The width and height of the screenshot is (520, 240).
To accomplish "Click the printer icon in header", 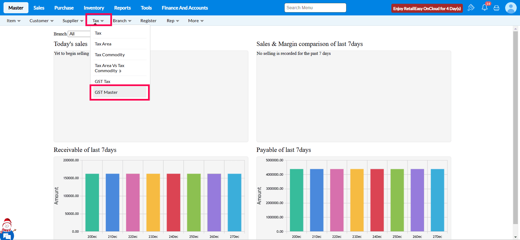I will click(x=496, y=8).
